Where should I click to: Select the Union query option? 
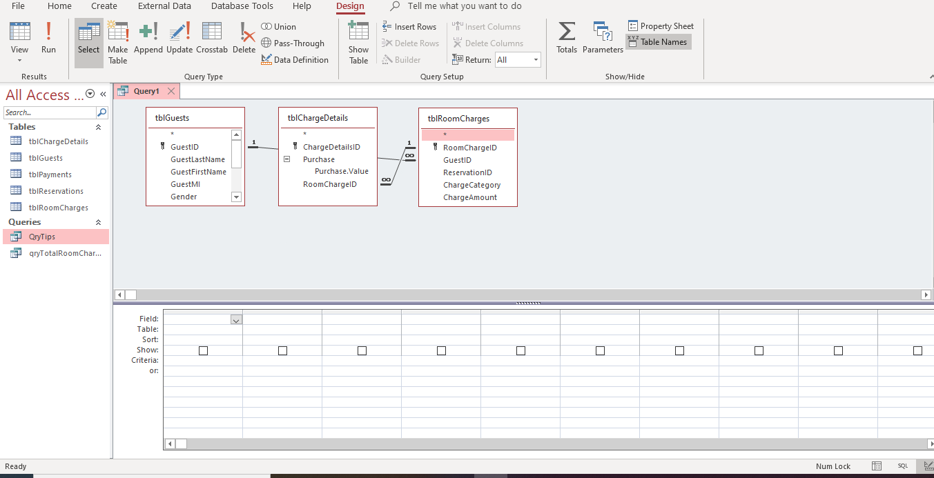click(x=279, y=26)
